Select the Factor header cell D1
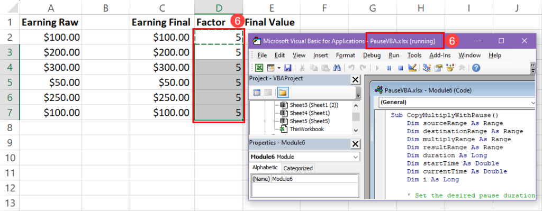 [219, 22]
